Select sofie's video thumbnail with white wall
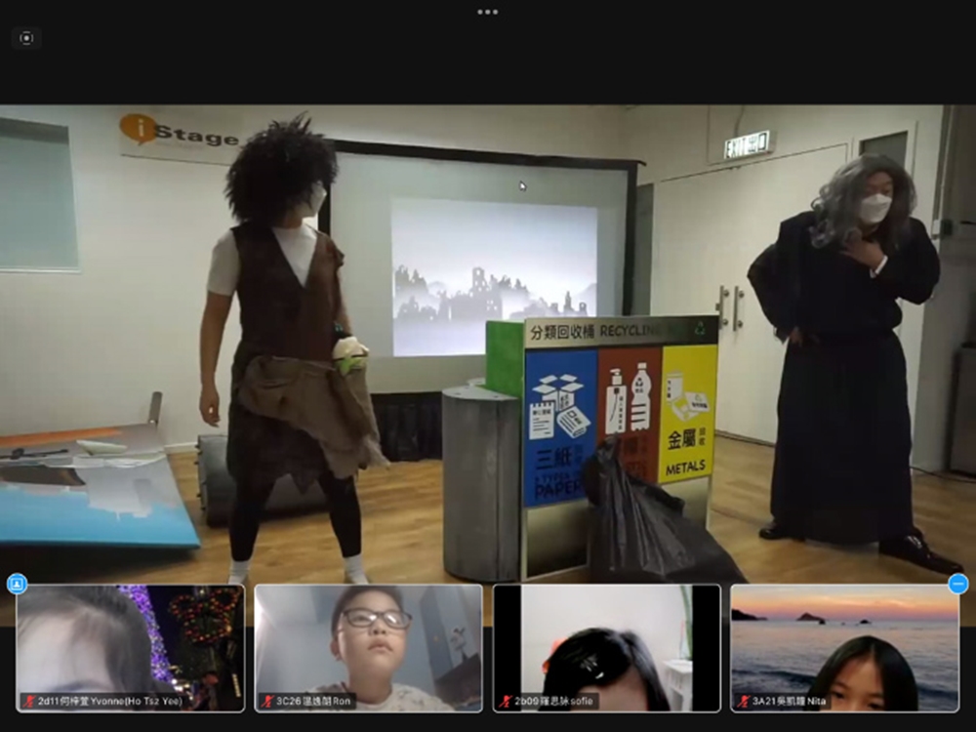This screenshot has height=732, width=976. [x=607, y=648]
